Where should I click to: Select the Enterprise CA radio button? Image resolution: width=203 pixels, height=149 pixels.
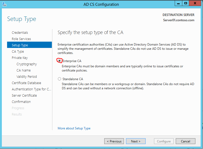tap(60, 61)
